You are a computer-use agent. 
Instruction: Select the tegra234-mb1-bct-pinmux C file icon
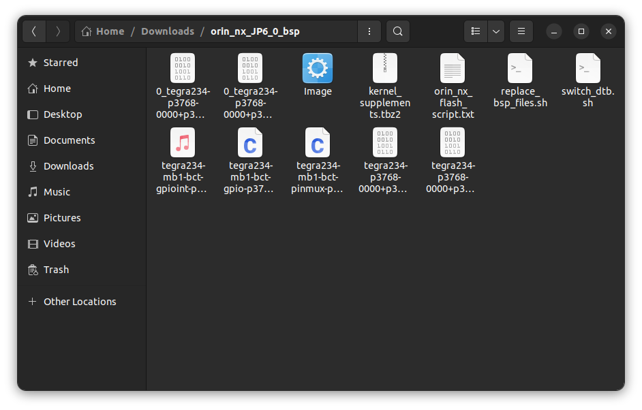click(318, 142)
